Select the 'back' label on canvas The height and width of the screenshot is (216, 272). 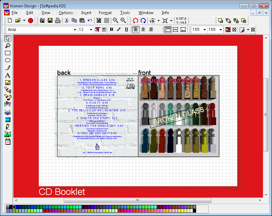(64, 73)
